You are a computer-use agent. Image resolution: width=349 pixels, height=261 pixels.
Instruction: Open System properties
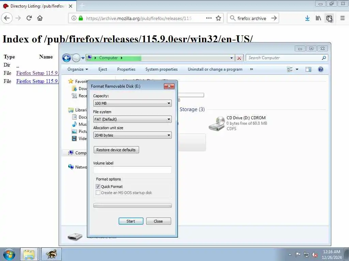(x=161, y=69)
